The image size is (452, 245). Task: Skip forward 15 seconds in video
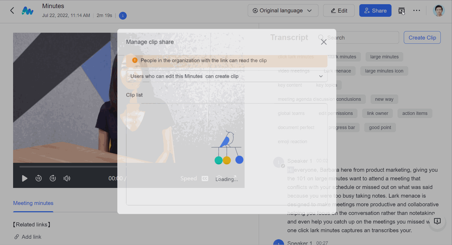tap(53, 178)
